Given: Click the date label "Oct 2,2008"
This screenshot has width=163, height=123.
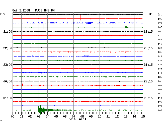Looking at the screenshot, I should 21,10.
